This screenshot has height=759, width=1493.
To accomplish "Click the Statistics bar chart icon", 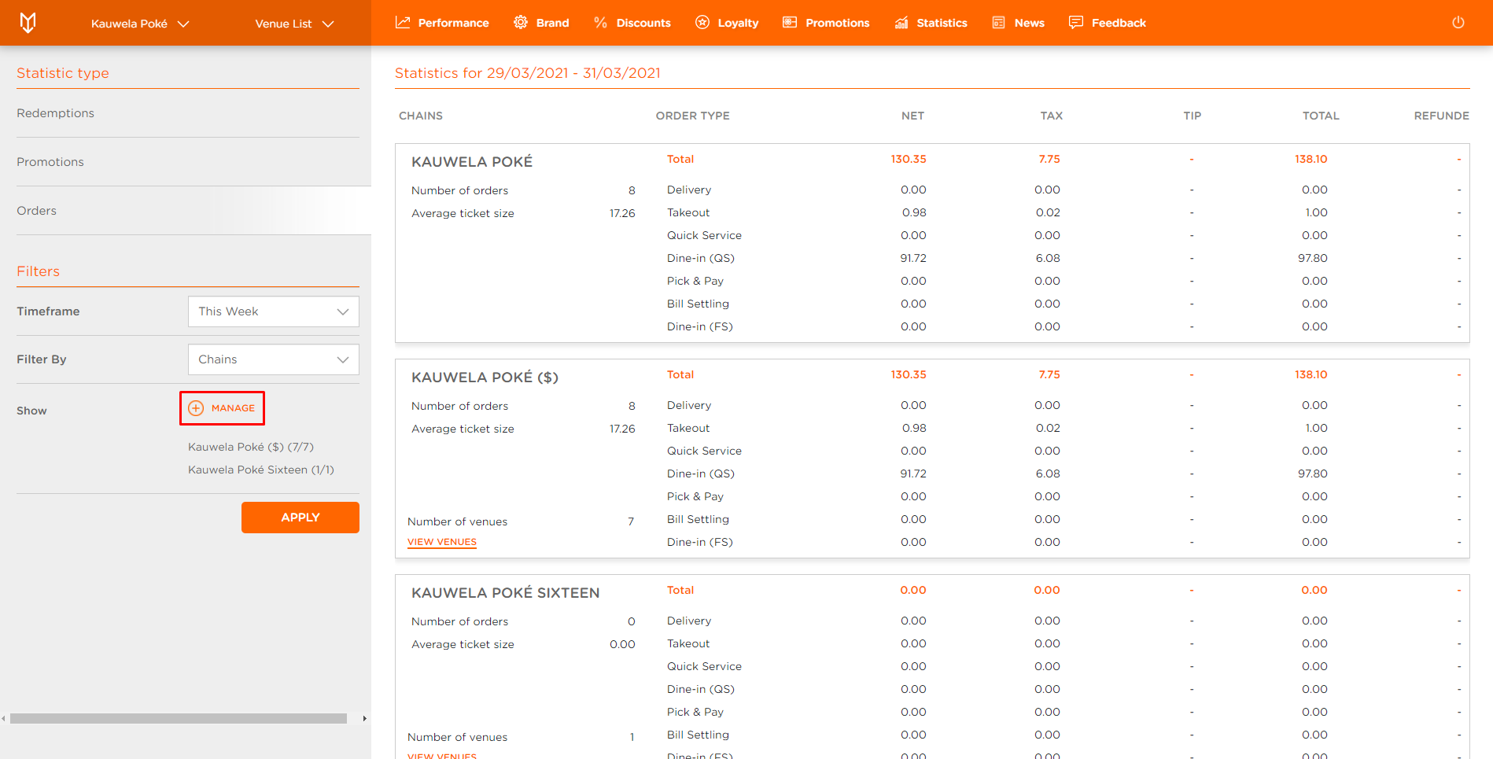I will (901, 23).
